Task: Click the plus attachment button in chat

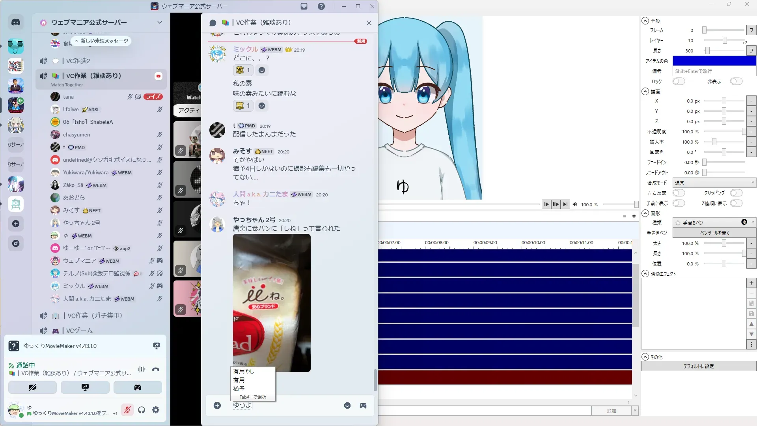Action: point(217,405)
